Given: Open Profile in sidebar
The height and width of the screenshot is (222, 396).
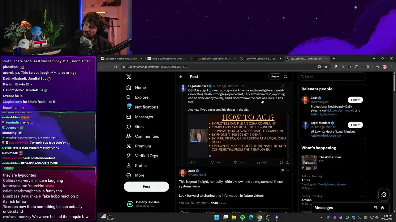Looking at the screenshot, I should click(x=136, y=166).
